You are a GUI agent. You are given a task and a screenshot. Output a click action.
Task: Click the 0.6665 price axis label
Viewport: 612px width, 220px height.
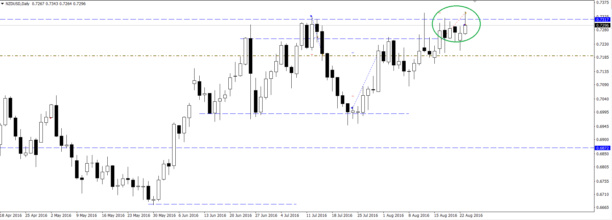point(603,208)
